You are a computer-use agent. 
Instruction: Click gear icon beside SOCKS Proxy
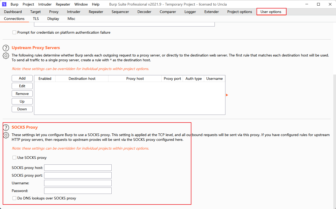click(6, 135)
